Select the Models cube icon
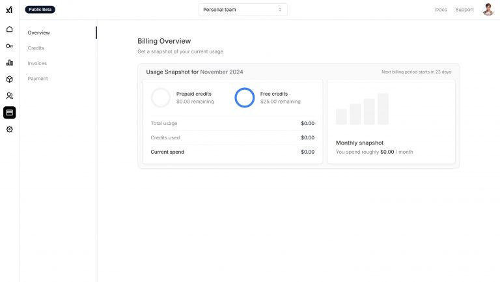 tap(9, 79)
